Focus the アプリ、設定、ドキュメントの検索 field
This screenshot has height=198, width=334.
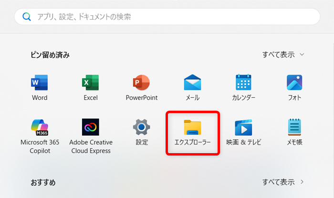[167, 17]
